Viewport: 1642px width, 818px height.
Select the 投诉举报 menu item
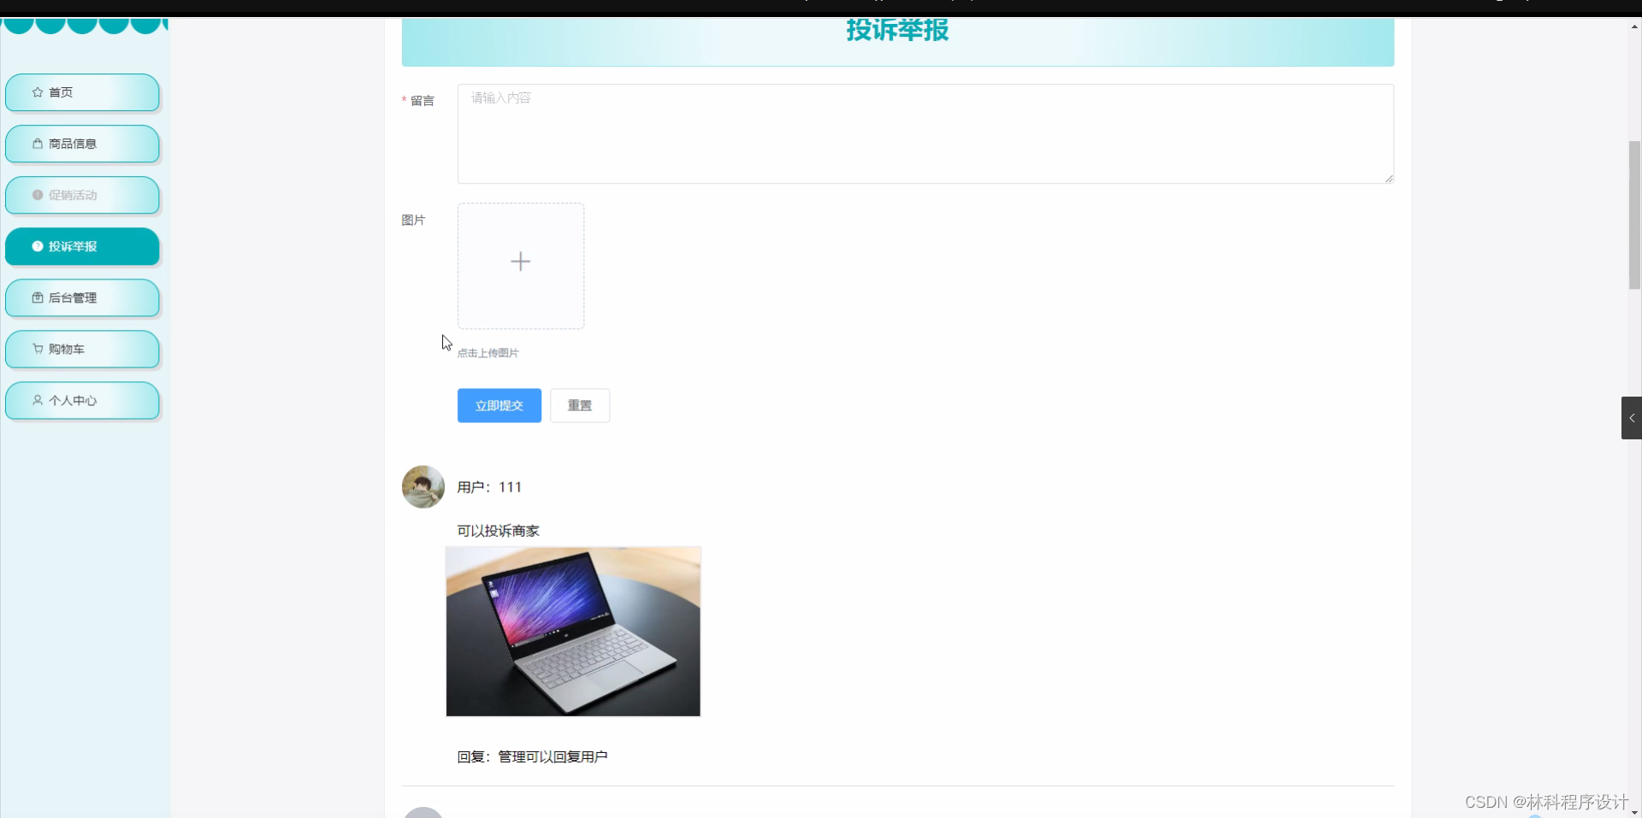(x=82, y=246)
